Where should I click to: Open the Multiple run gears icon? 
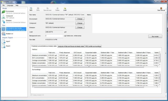3,34
